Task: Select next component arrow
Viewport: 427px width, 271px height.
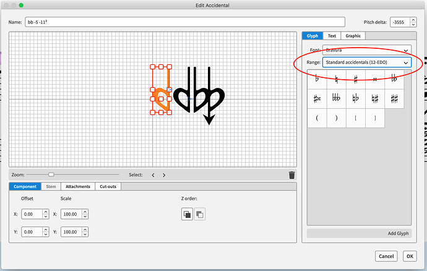Action: click(164, 175)
